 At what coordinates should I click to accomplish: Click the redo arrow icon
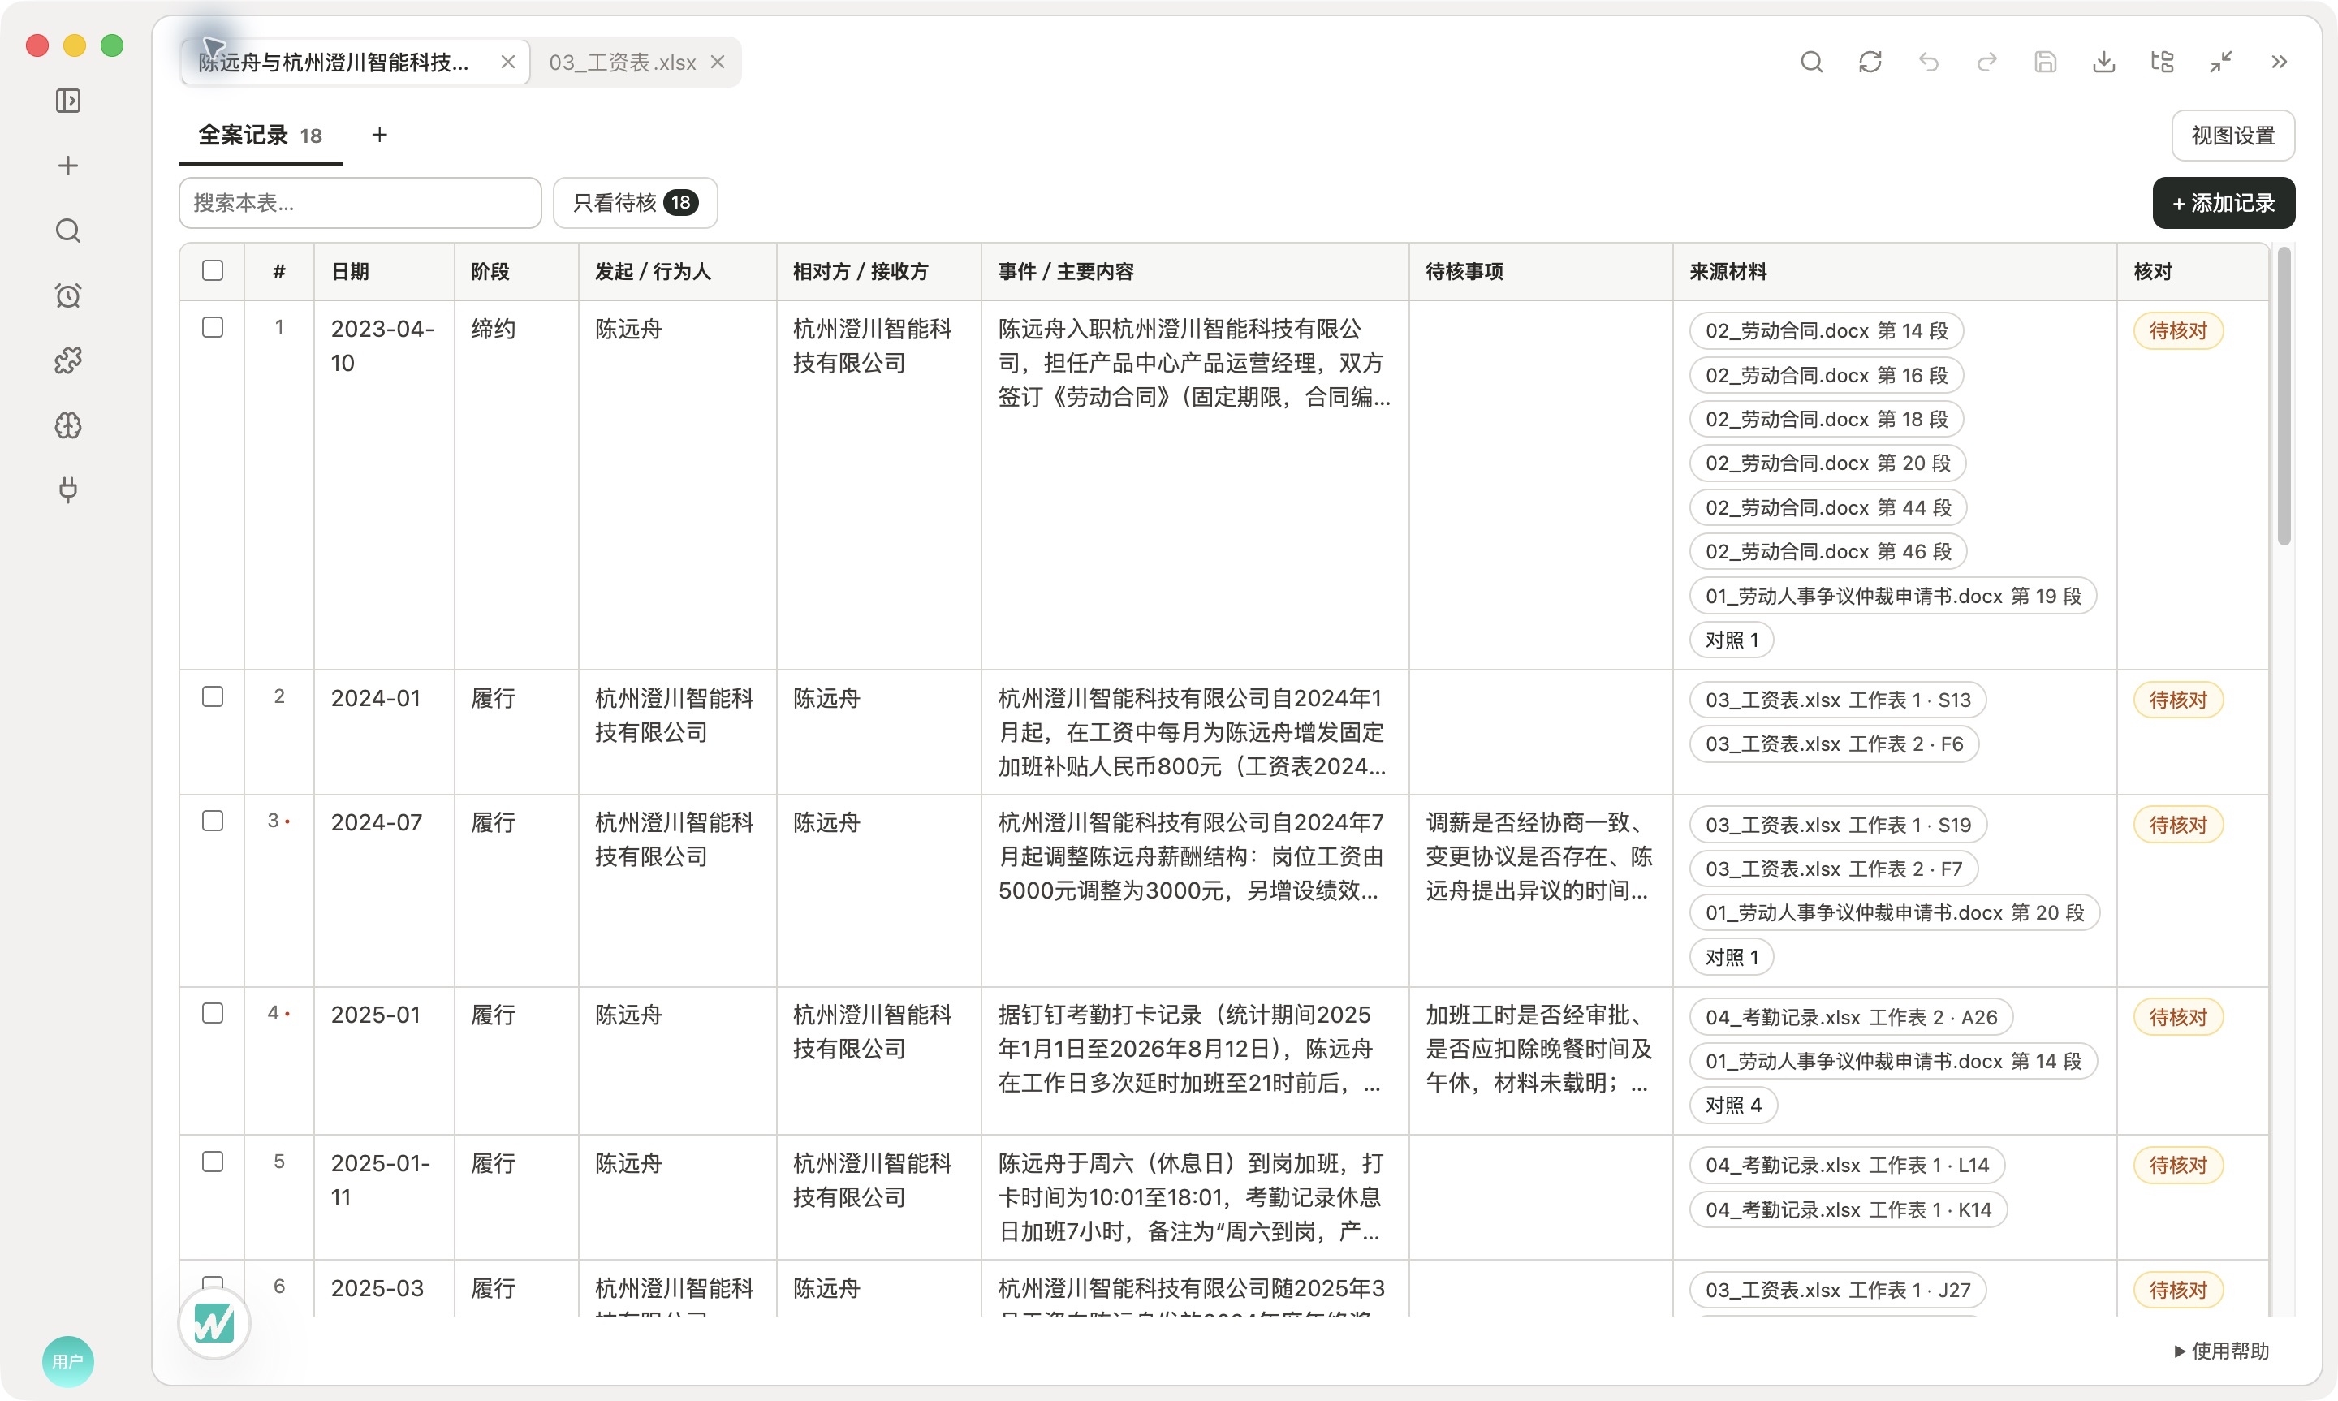point(1986,63)
